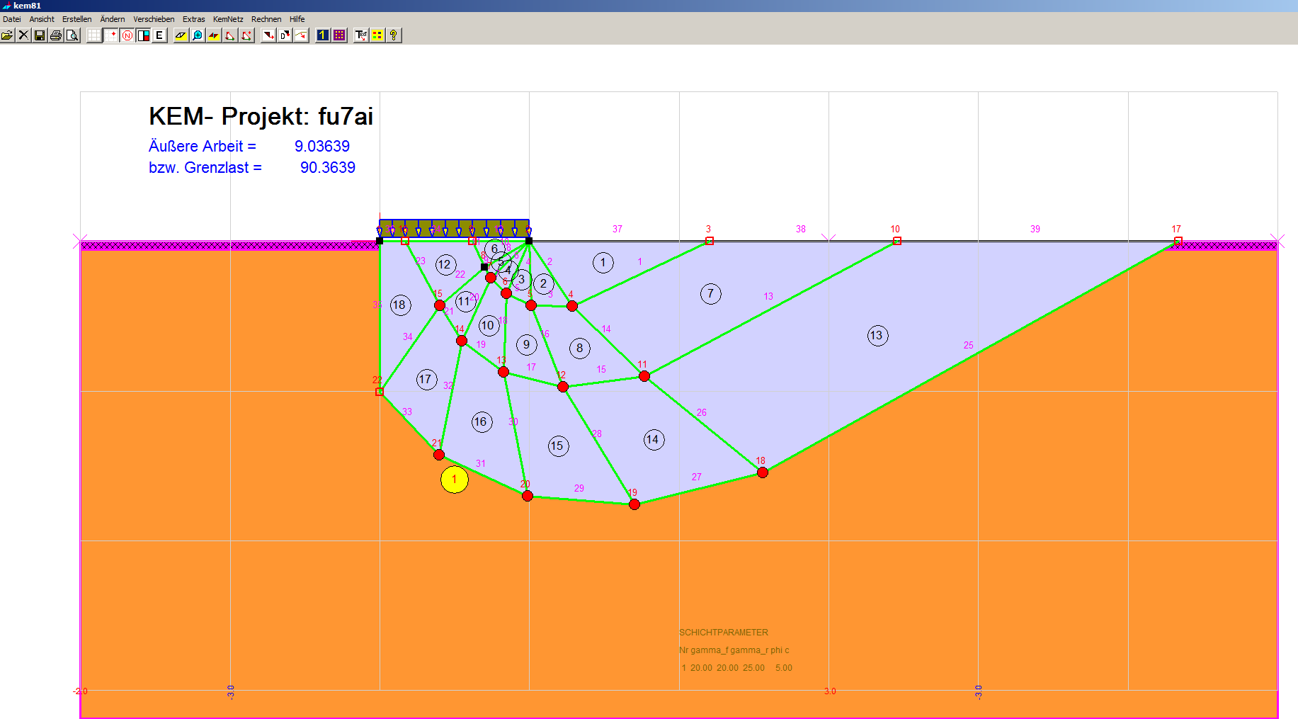This screenshot has width=1298, height=719.
Task: Select red node 20 on slip surface
Action: [528, 496]
